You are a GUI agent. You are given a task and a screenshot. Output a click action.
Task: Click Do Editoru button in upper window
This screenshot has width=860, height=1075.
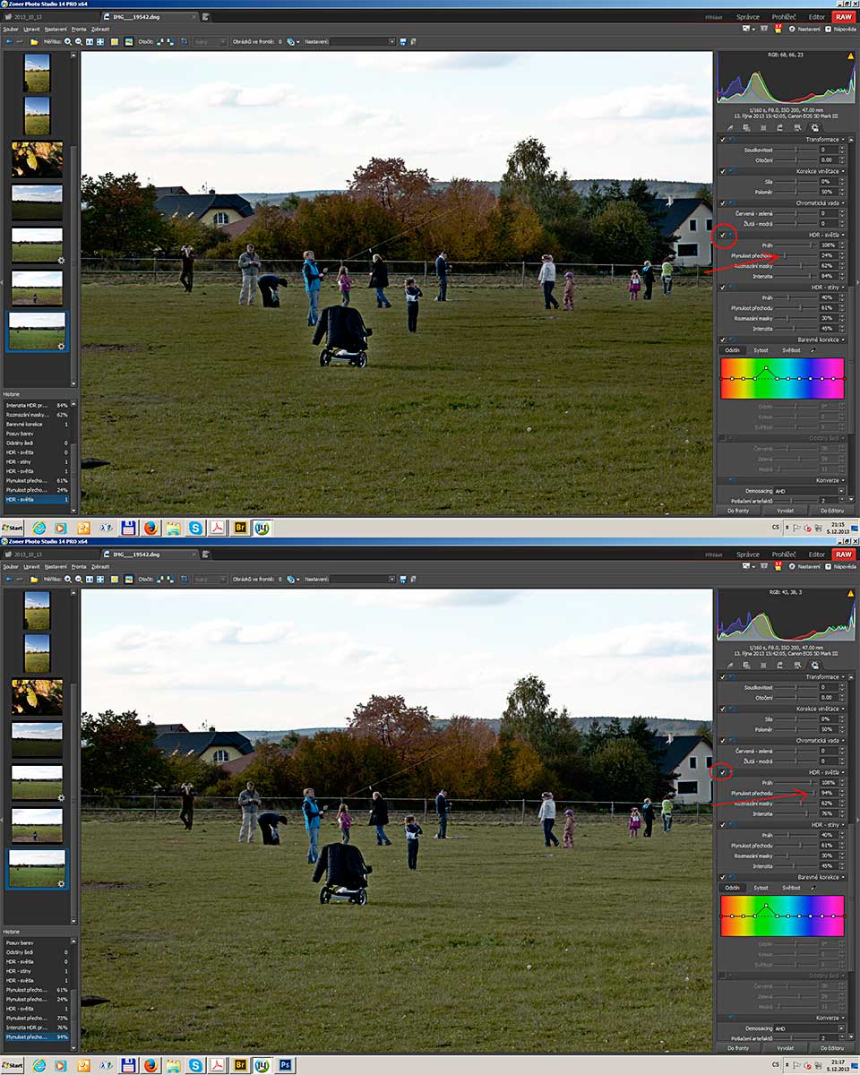pos(832,510)
